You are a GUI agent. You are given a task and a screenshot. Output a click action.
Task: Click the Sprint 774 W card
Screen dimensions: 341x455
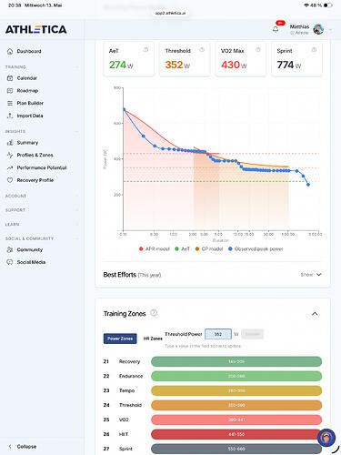pos(296,59)
